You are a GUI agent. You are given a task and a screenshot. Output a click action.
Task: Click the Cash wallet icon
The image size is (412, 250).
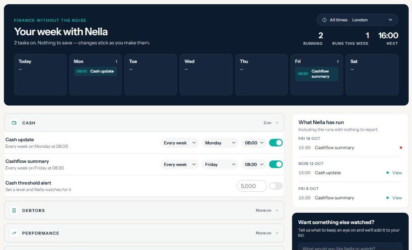[14, 123]
